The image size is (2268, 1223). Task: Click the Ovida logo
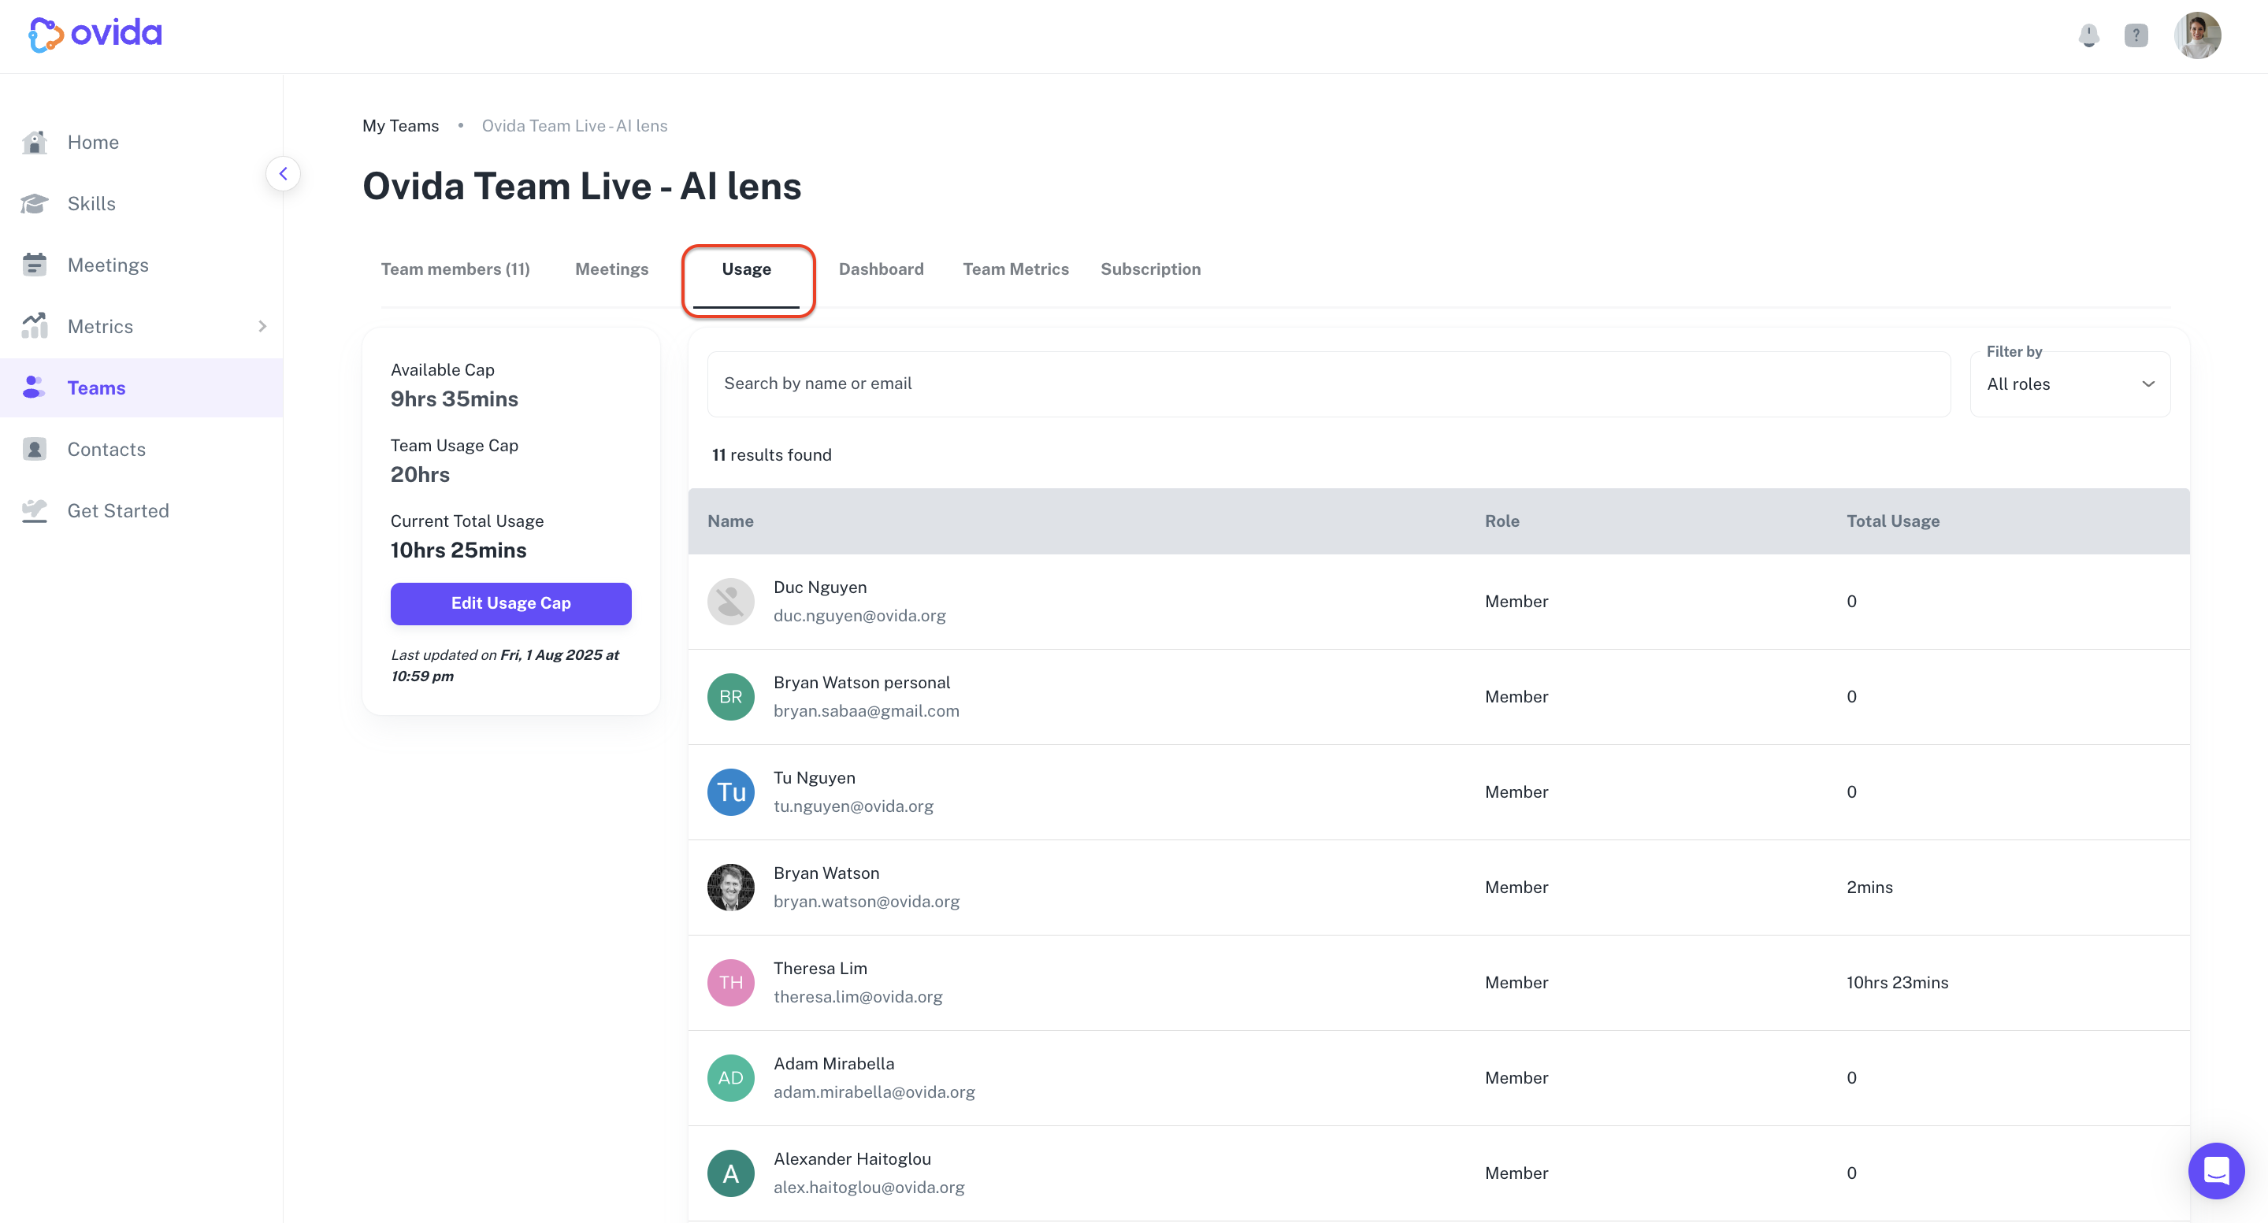click(x=95, y=35)
